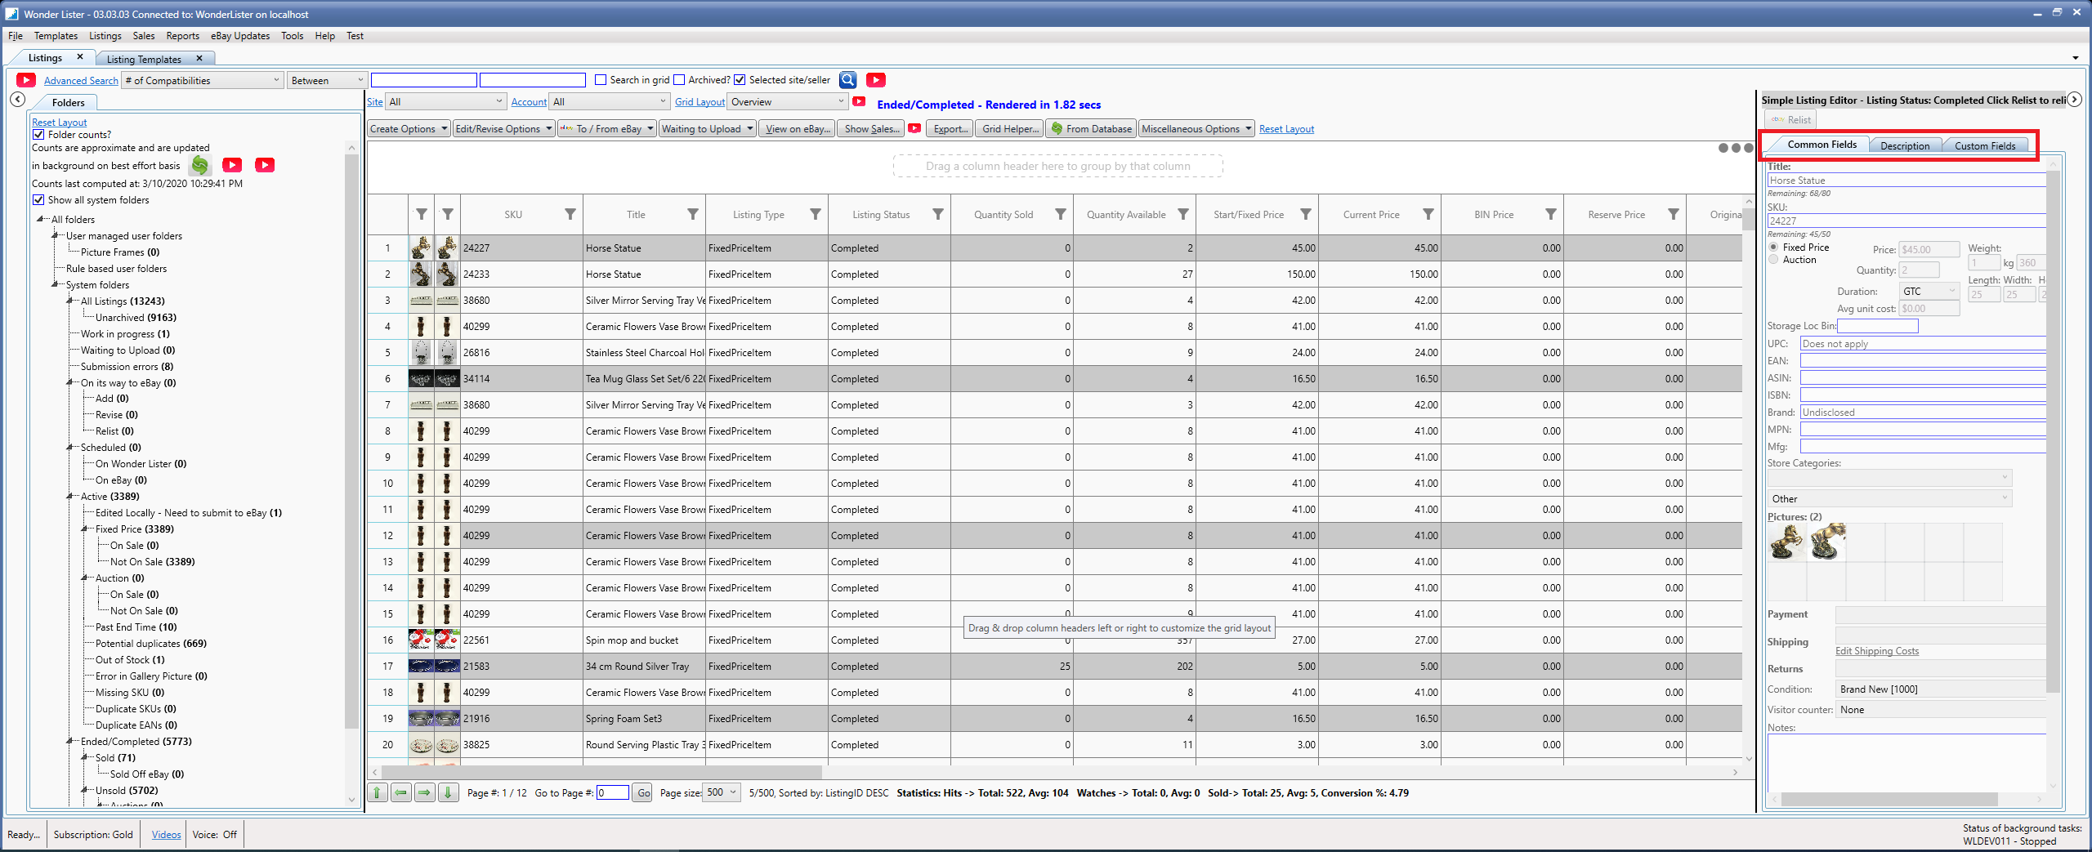2092x852 pixels.
Task: Open the Account dropdown
Action: (x=610, y=101)
